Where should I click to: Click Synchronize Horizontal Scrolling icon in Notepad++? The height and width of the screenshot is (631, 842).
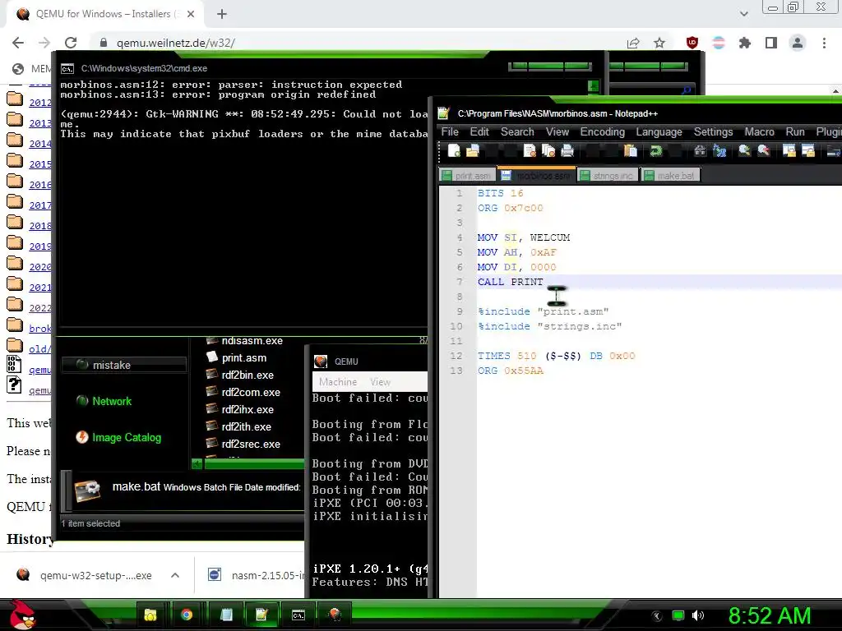point(808,151)
